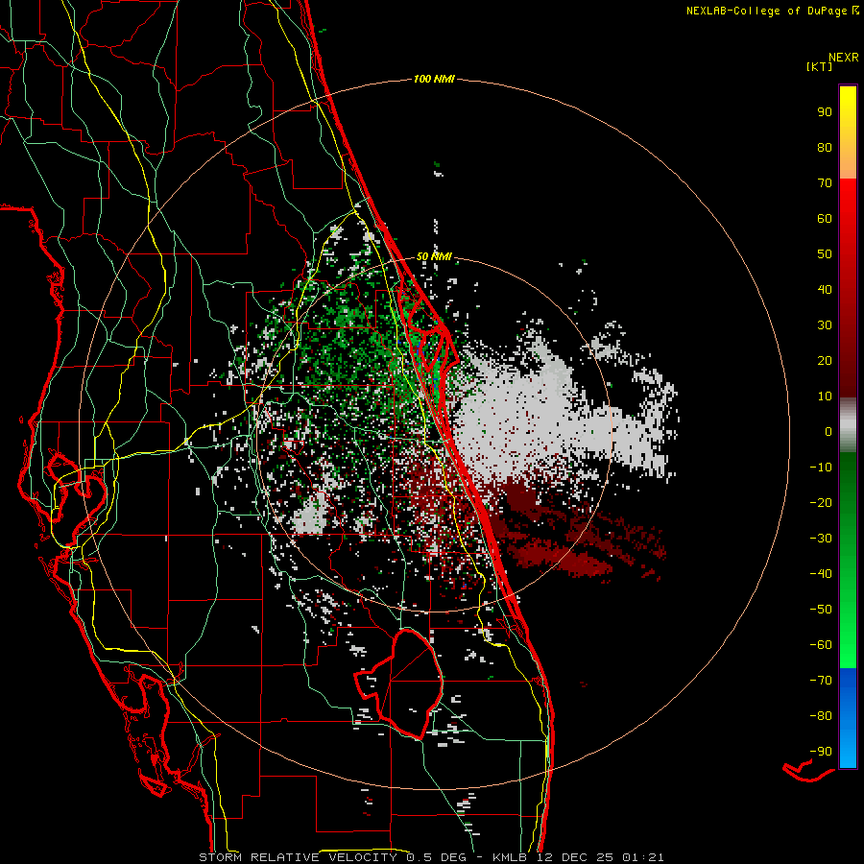This screenshot has height=864, width=864.
Task: Click the 0 label on the velocity scale
Action: pyautogui.click(x=828, y=431)
